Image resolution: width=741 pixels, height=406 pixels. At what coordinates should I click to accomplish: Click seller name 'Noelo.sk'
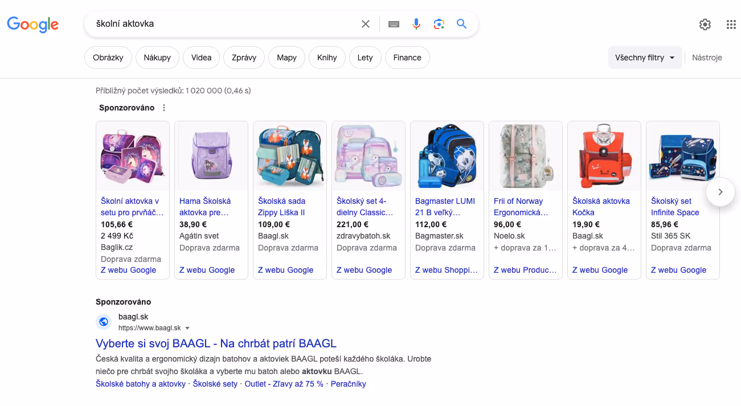pos(509,236)
